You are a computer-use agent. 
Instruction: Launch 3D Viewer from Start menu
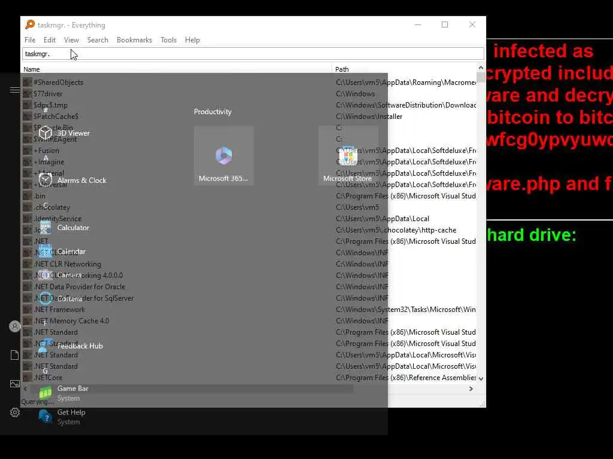point(65,133)
